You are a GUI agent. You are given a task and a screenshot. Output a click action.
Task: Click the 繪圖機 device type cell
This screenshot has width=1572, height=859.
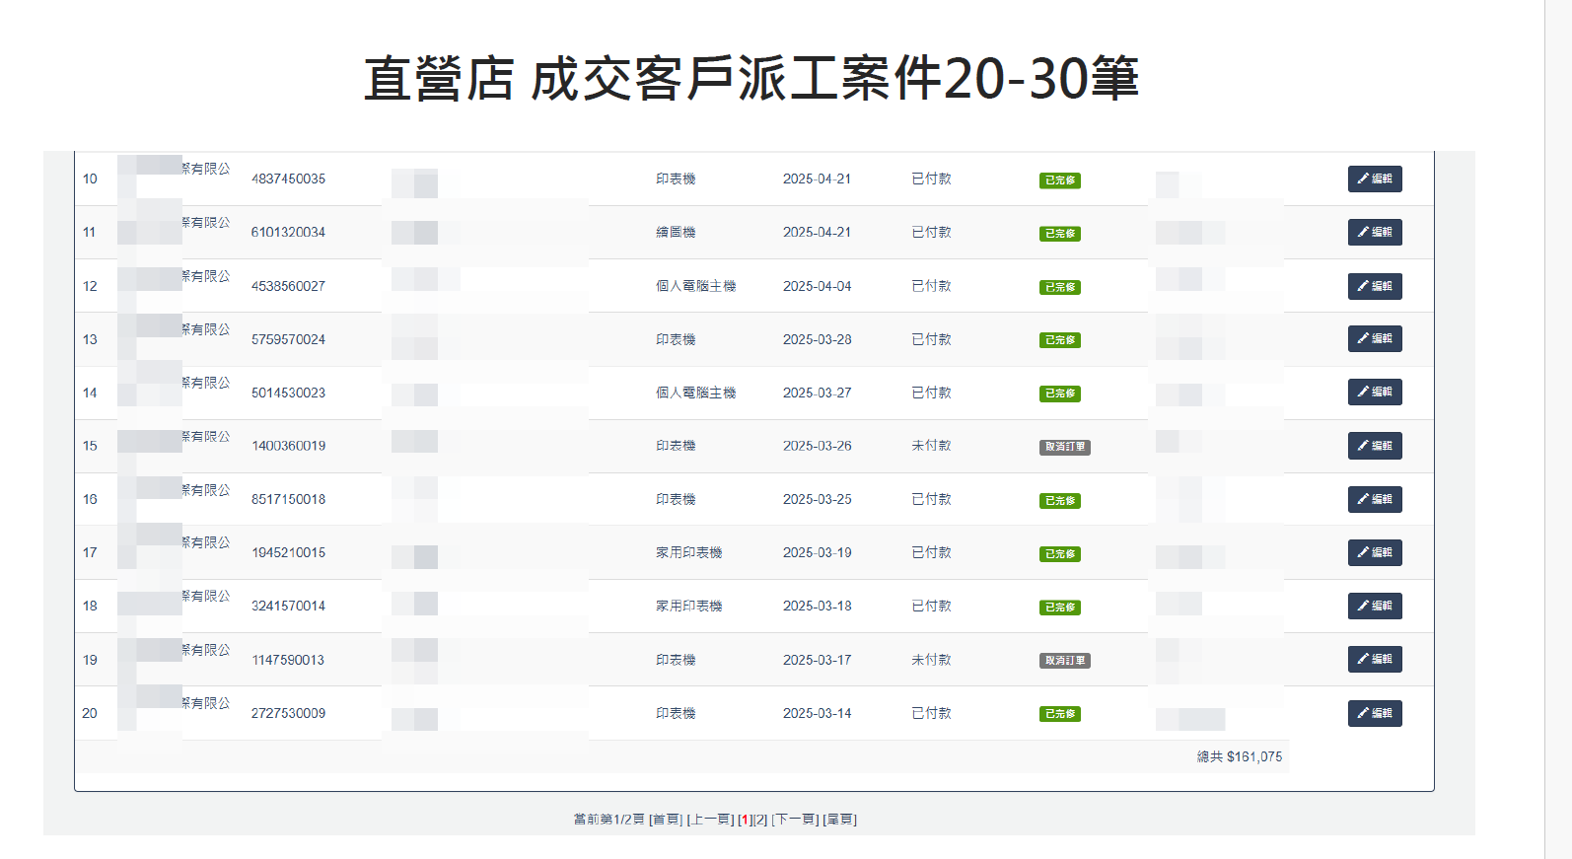click(676, 233)
